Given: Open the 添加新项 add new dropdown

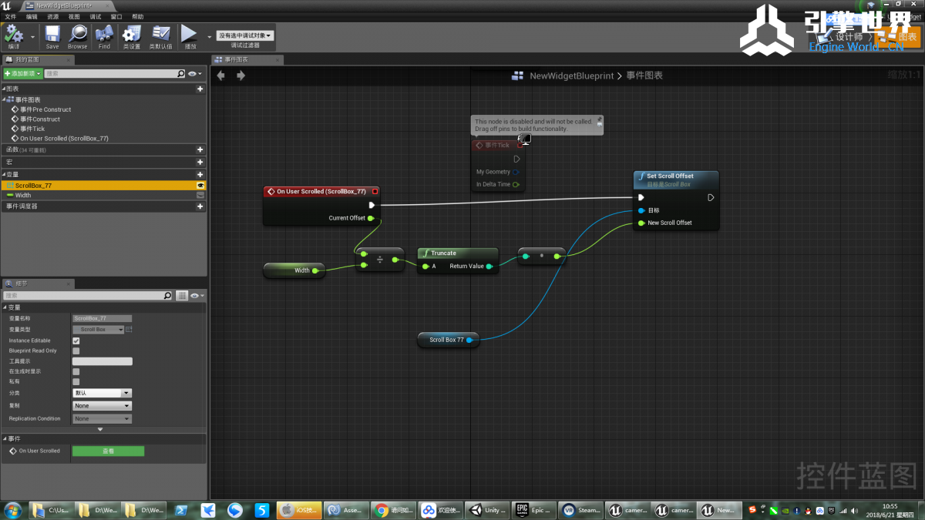Looking at the screenshot, I should (22, 74).
